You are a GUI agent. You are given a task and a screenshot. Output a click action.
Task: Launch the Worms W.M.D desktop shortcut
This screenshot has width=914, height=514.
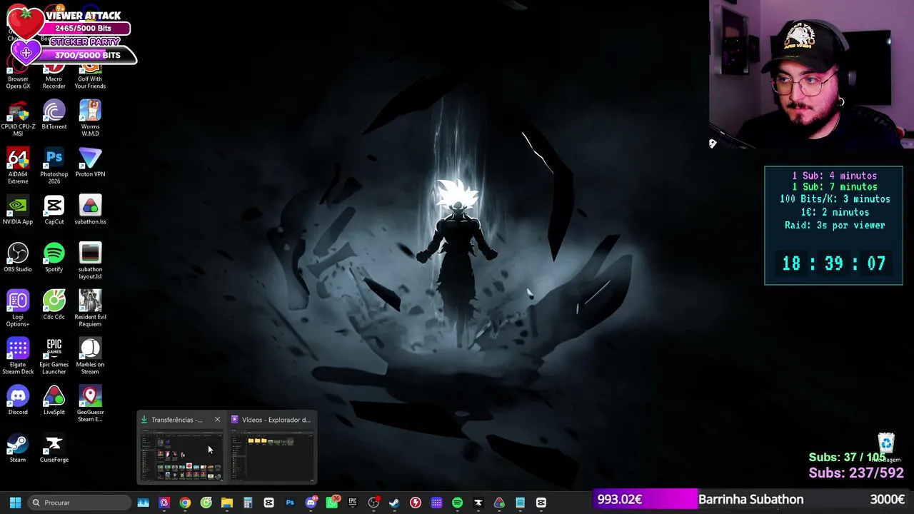90,119
